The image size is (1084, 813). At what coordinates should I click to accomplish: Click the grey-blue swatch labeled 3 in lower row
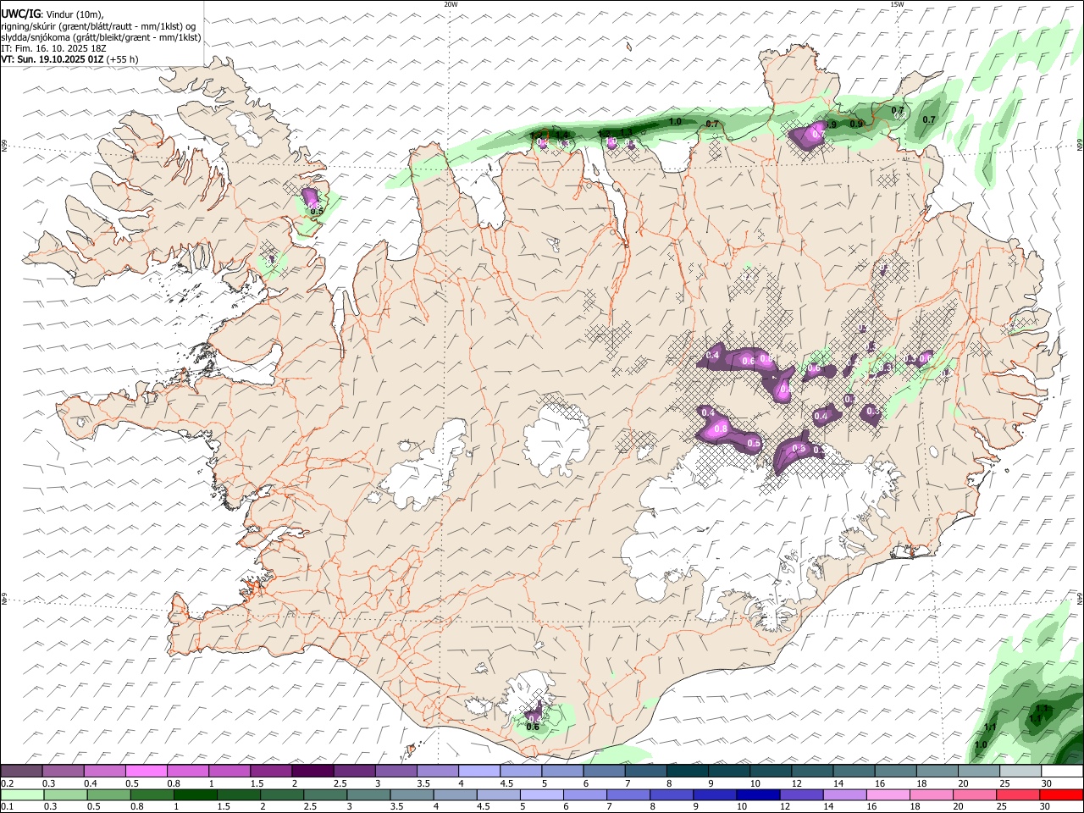tap(368, 794)
